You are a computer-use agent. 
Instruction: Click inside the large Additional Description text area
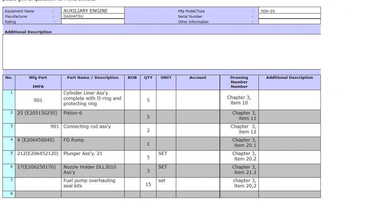[162, 52]
